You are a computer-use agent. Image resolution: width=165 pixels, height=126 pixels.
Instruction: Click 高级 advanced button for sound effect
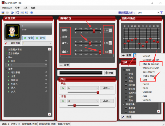pyautogui.click(x=107, y=88)
